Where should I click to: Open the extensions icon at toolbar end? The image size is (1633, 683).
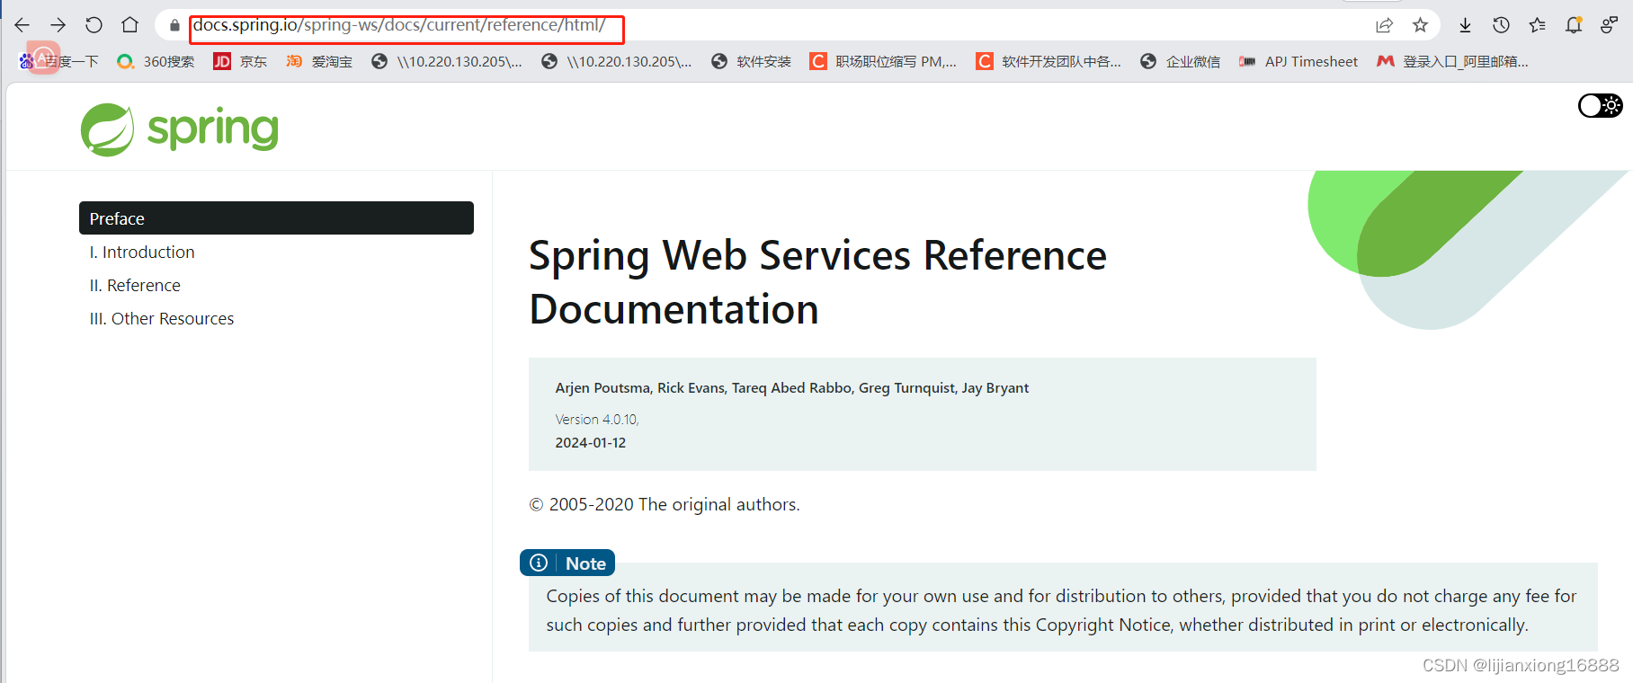pos(1609,25)
